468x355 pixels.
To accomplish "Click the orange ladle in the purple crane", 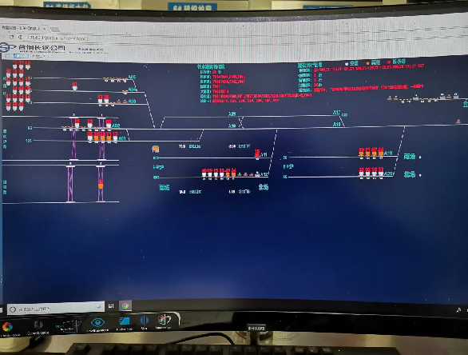I will point(101,185).
